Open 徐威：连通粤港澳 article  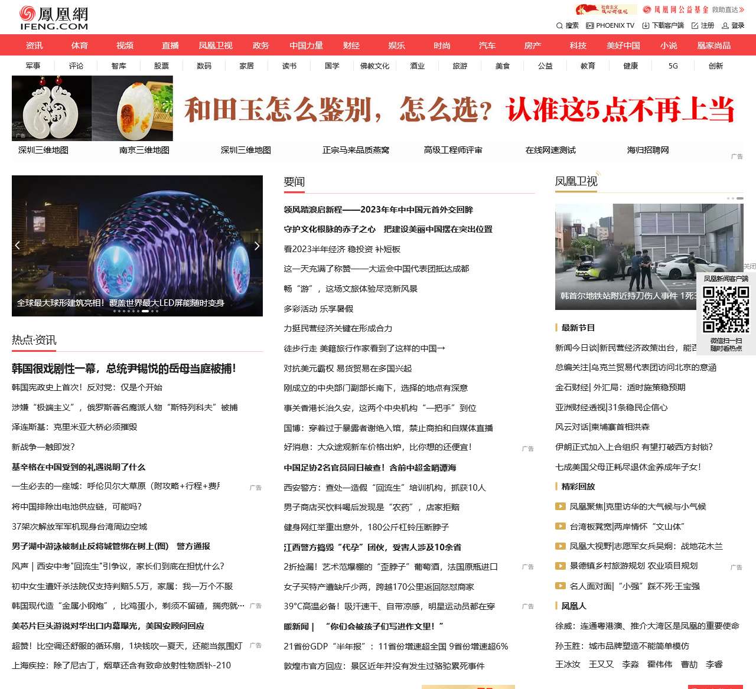coord(647,626)
